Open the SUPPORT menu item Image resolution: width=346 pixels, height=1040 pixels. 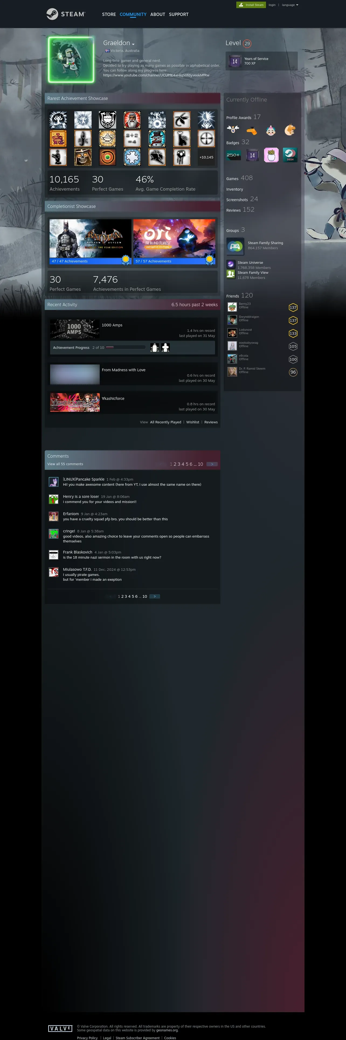coord(178,14)
